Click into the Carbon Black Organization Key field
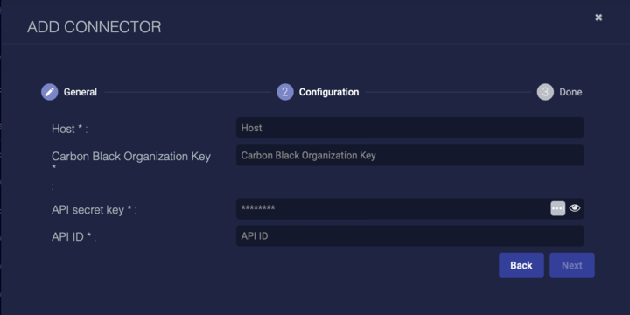Image resolution: width=630 pixels, height=315 pixels. click(x=409, y=155)
